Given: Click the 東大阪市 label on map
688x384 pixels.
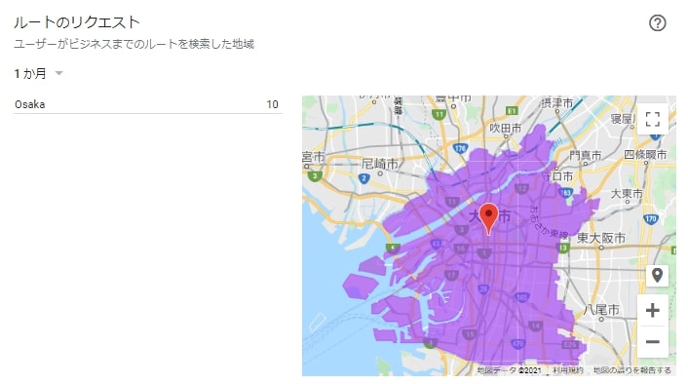Looking at the screenshot, I should pyautogui.click(x=600, y=238).
